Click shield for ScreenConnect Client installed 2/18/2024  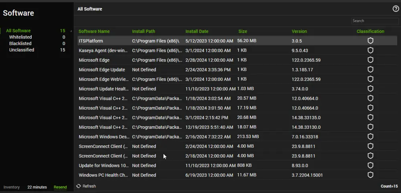tap(370, 156)
